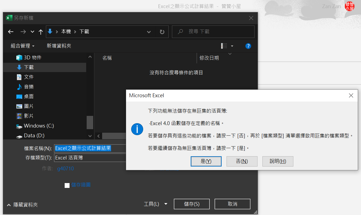Sort by the 名稱 column header
This screenshot has height=215, width=361.
click(x=107, y=58)
